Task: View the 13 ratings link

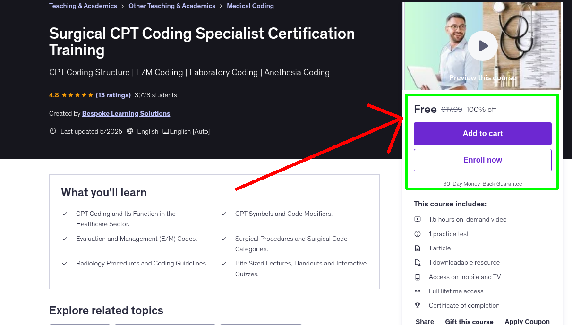Action: click(113, 95)
